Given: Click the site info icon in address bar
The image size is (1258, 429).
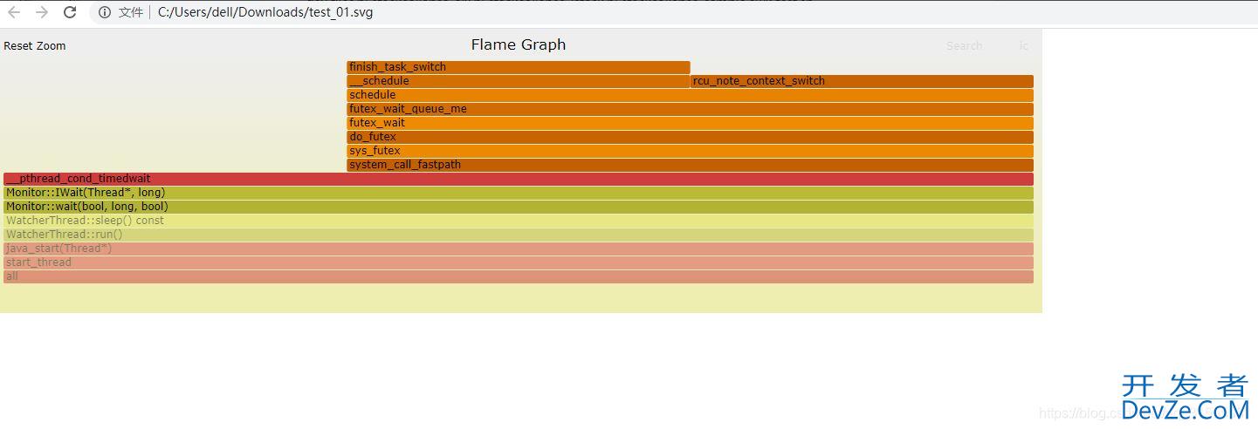Looking at the screenshot, I should pyautogui.click(x=105, y=12).
